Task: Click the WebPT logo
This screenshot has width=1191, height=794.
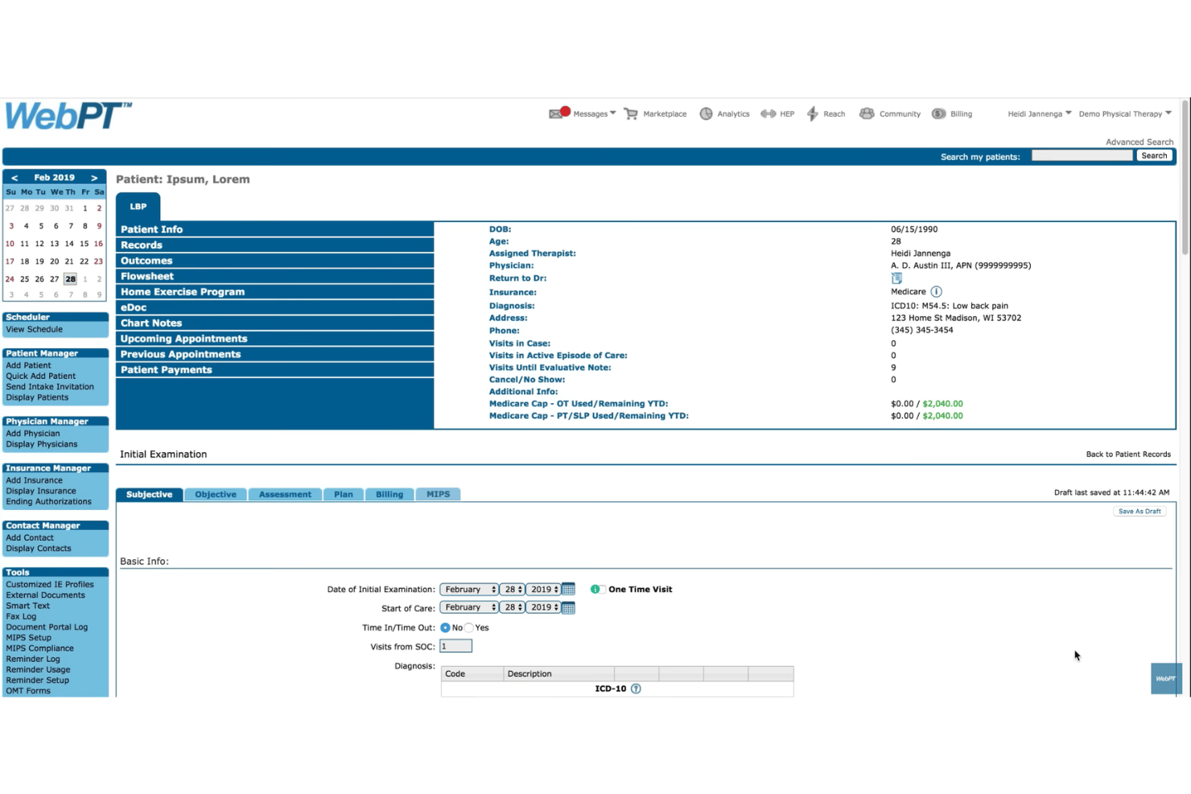Action: pos(68,116)
